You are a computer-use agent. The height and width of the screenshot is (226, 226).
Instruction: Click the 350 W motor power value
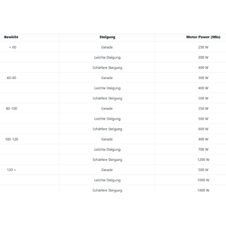click(203, 108)
